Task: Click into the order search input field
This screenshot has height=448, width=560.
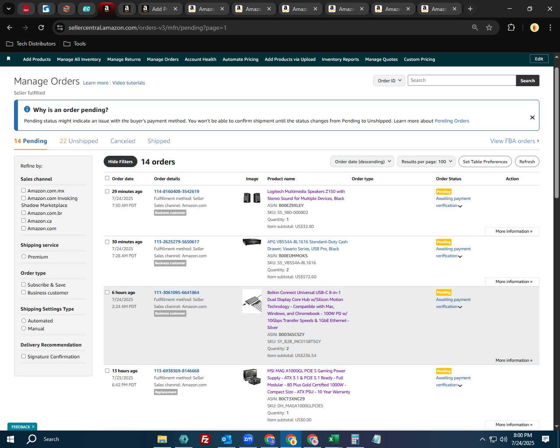Action: click(x=462, y=80)
